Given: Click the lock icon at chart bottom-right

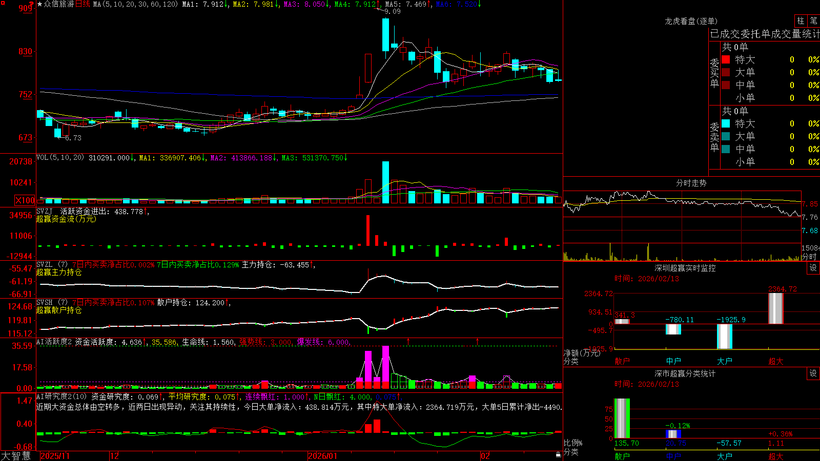Looking at the screenshot, I should pyautogui.click(x=558, y=455).
